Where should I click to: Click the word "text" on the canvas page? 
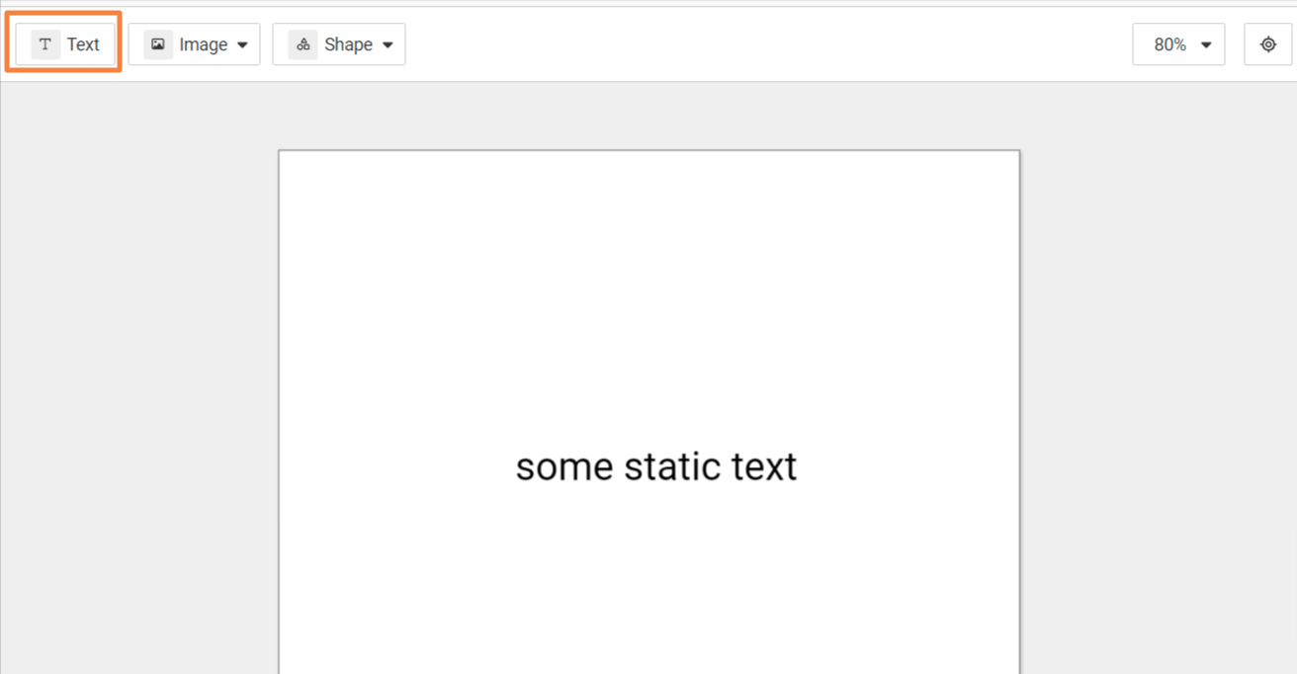(764, 466)
